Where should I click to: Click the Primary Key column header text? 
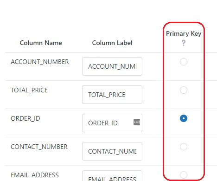(184, 33)
